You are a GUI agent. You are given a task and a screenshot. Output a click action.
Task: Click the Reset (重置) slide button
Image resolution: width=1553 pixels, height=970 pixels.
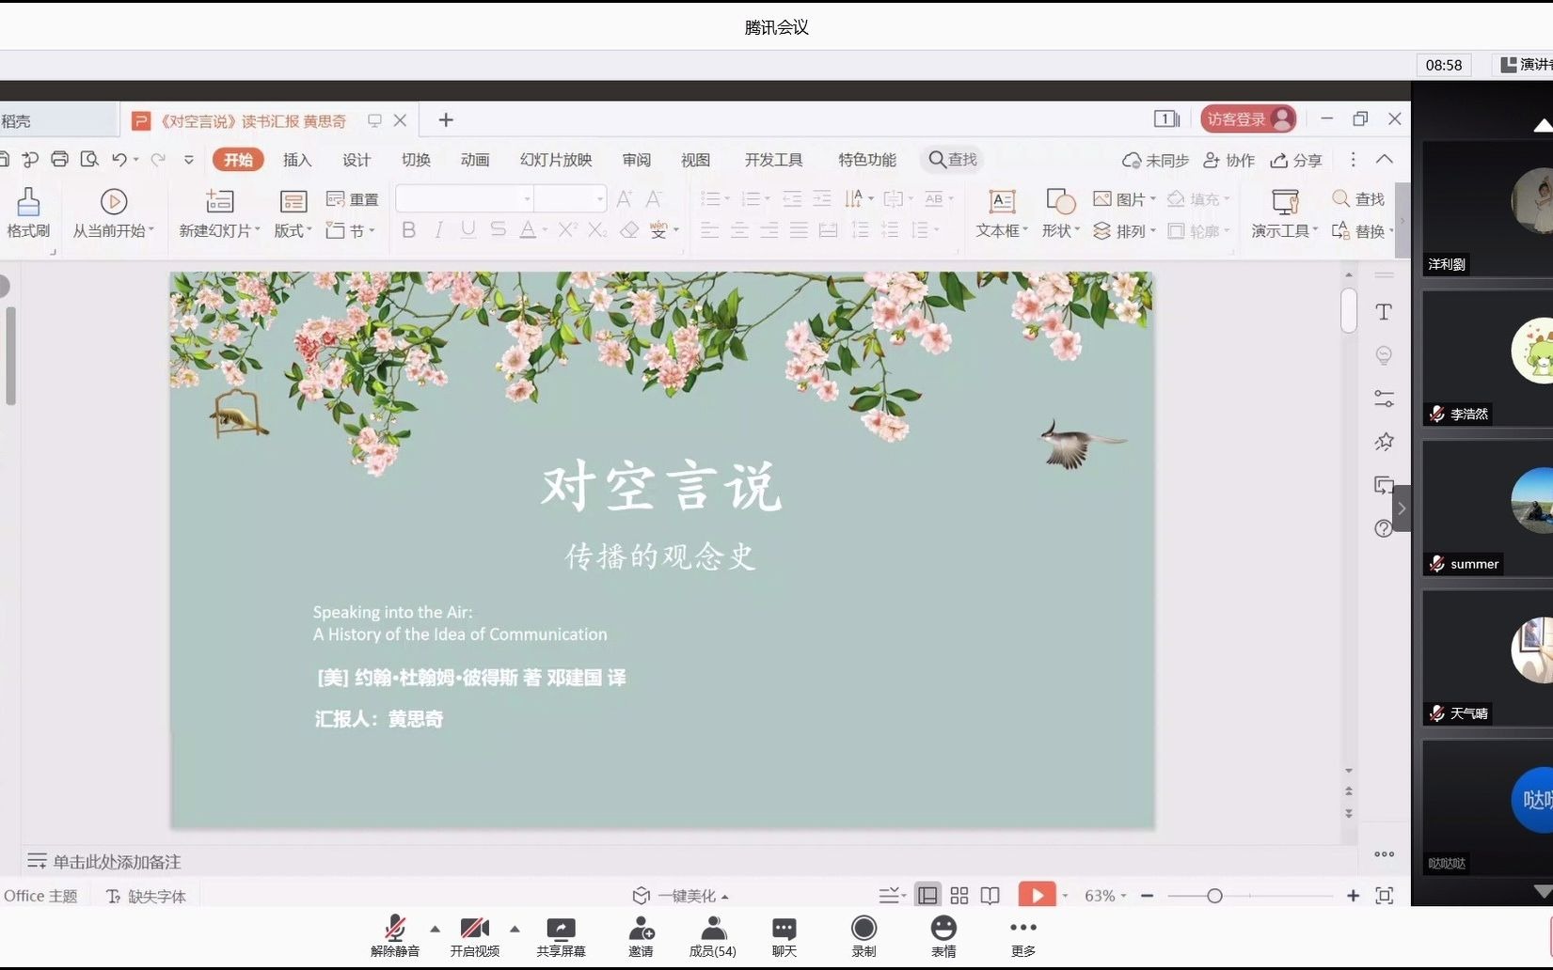coord(353,199)
